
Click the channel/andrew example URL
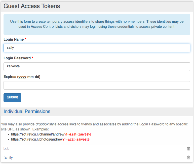pos(51,134)
